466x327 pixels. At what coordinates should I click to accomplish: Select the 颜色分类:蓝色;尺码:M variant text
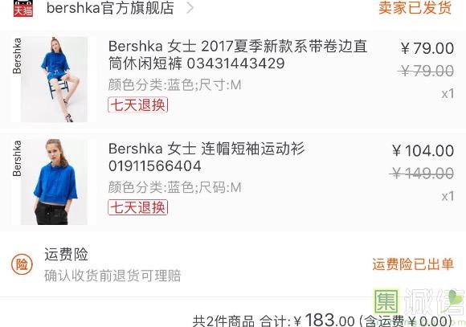pos(175,187)
